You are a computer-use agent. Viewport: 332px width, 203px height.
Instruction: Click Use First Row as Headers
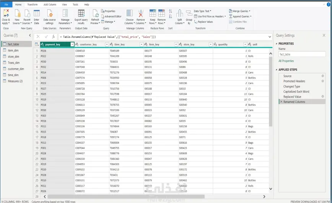(x=210, y=16)
